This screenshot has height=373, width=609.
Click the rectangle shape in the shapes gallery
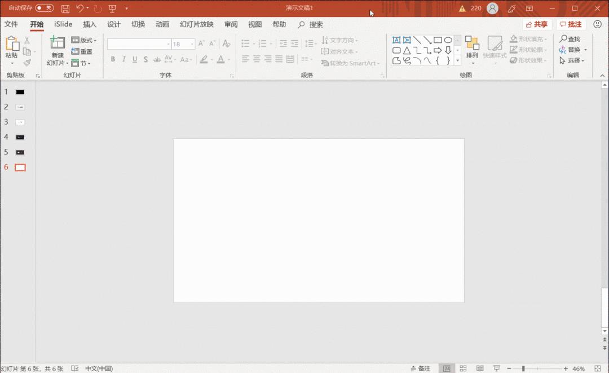[438, 40]
